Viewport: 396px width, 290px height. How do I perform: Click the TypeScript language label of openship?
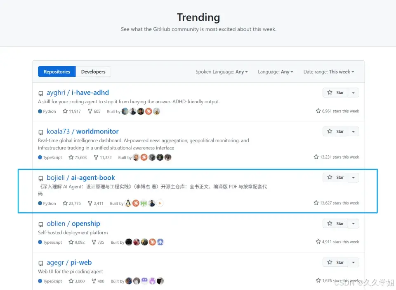click(50, 242)
